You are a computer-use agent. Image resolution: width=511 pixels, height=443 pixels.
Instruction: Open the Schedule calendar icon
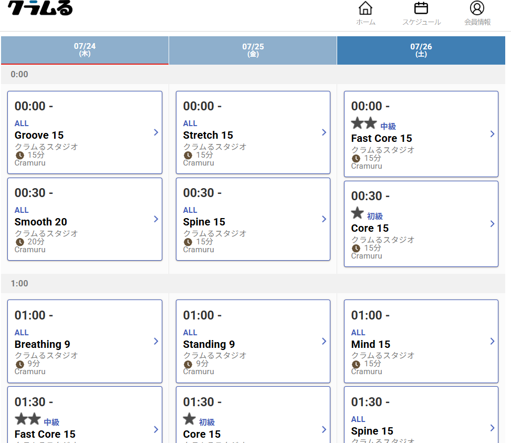421,8
